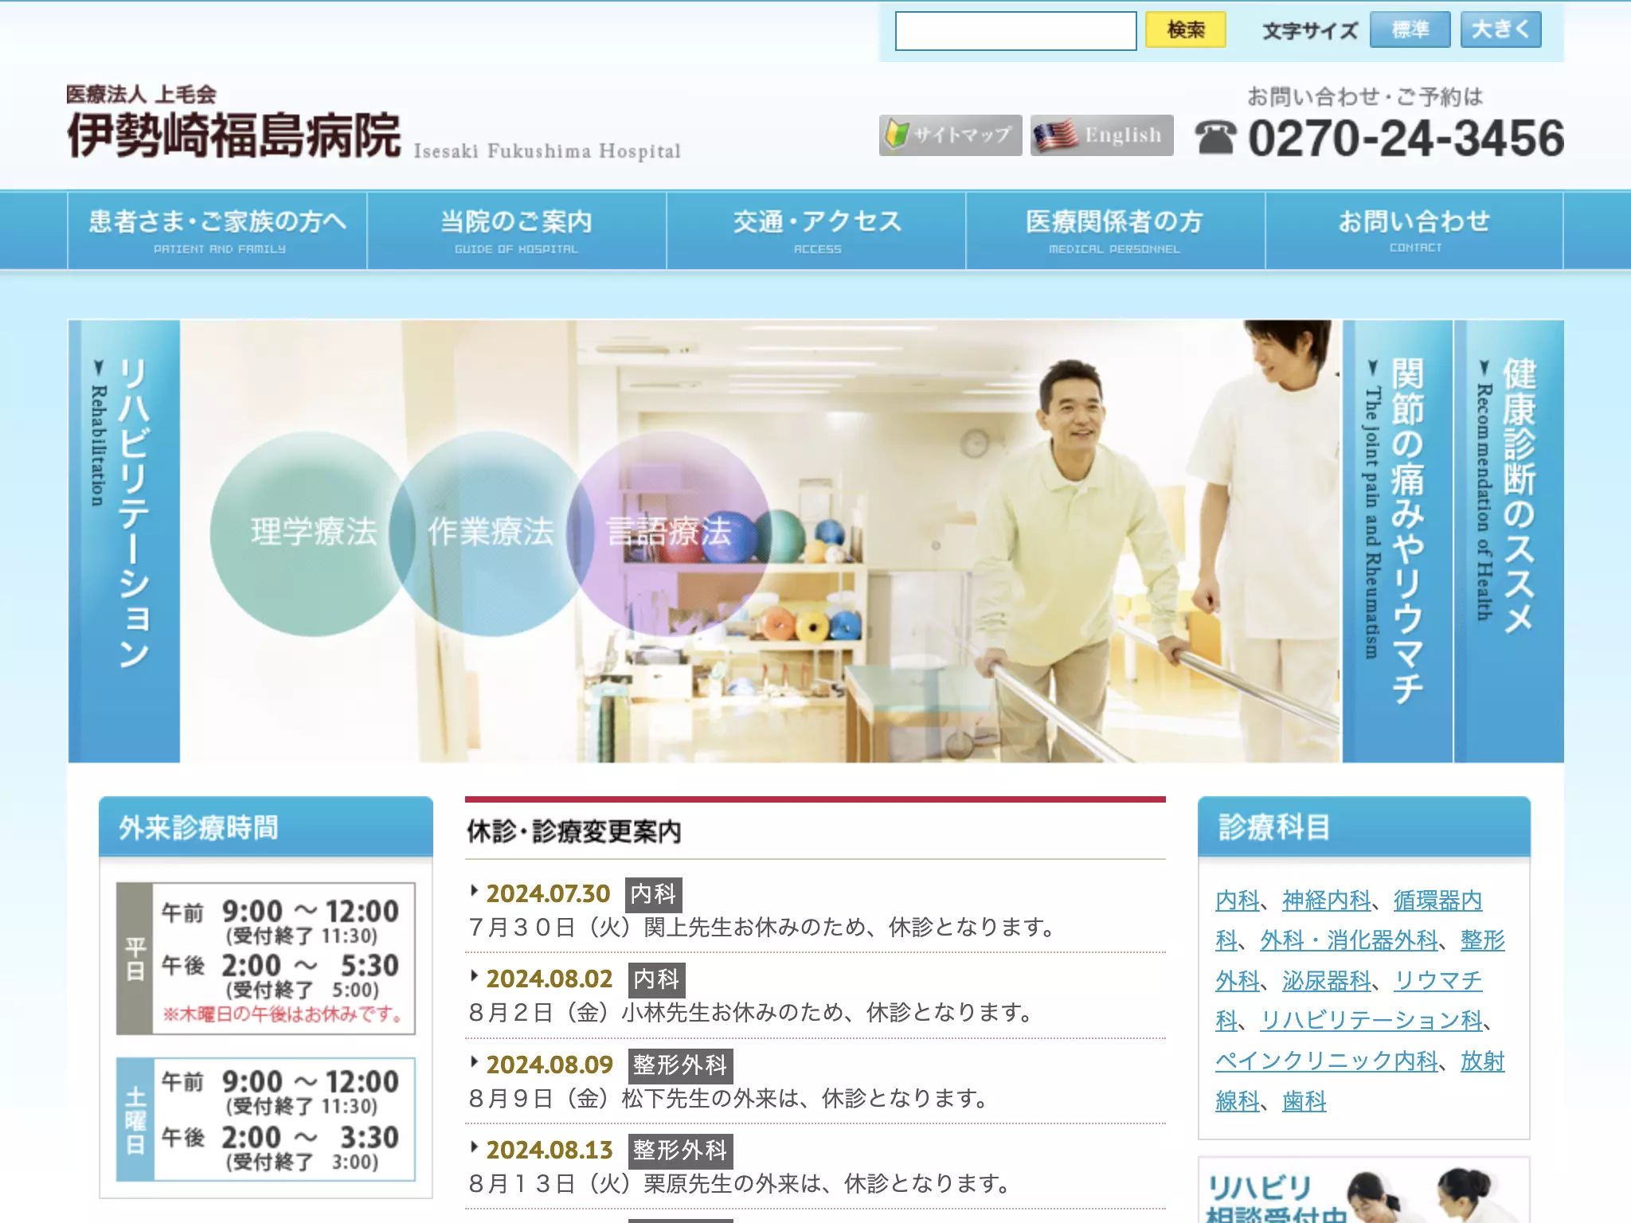The width and height of the screenshot is (1631, 1223).
Task: Click the 外科・消化器外科 link
Action: pos(1349,940)
